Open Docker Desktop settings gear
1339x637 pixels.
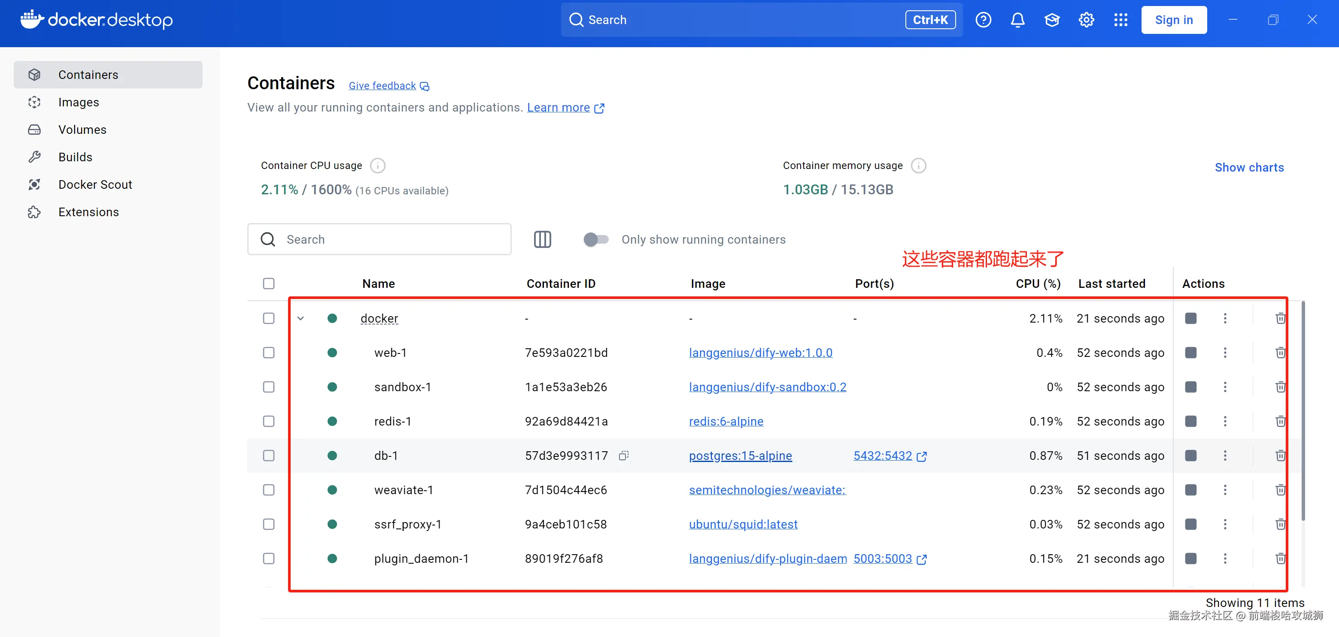1086,20
